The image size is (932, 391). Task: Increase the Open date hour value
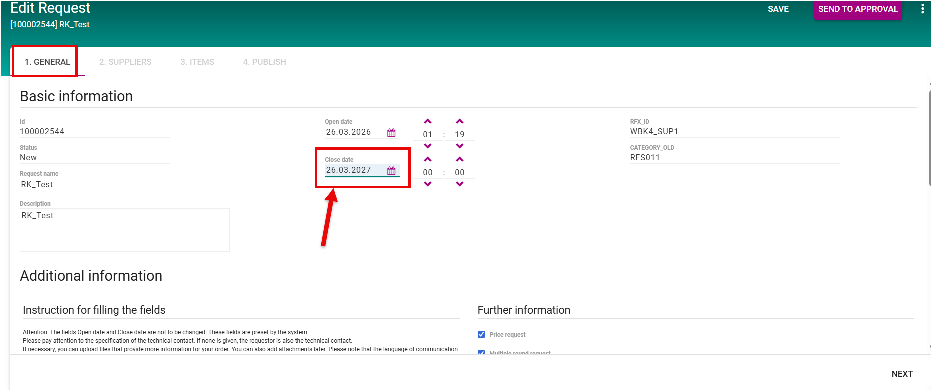tap(428, 122)
